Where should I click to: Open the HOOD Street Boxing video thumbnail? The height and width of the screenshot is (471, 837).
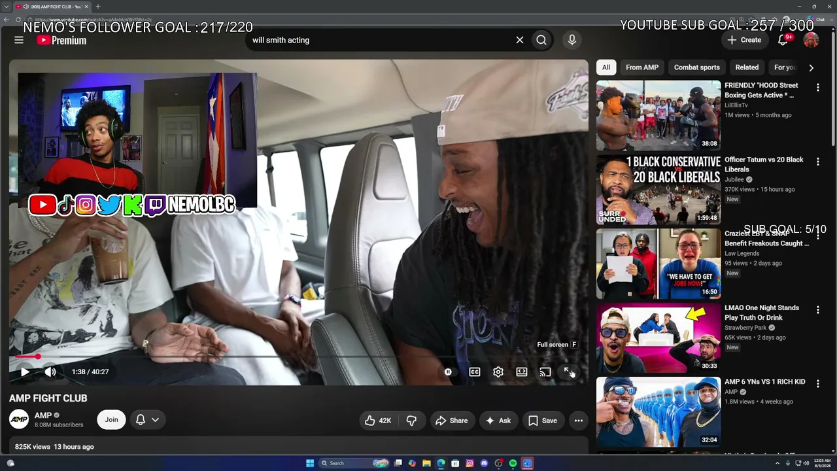click(x=658, y=115)
